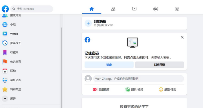
Task: Click the 创建快拍 title text
Action: [x=100, y=21]
